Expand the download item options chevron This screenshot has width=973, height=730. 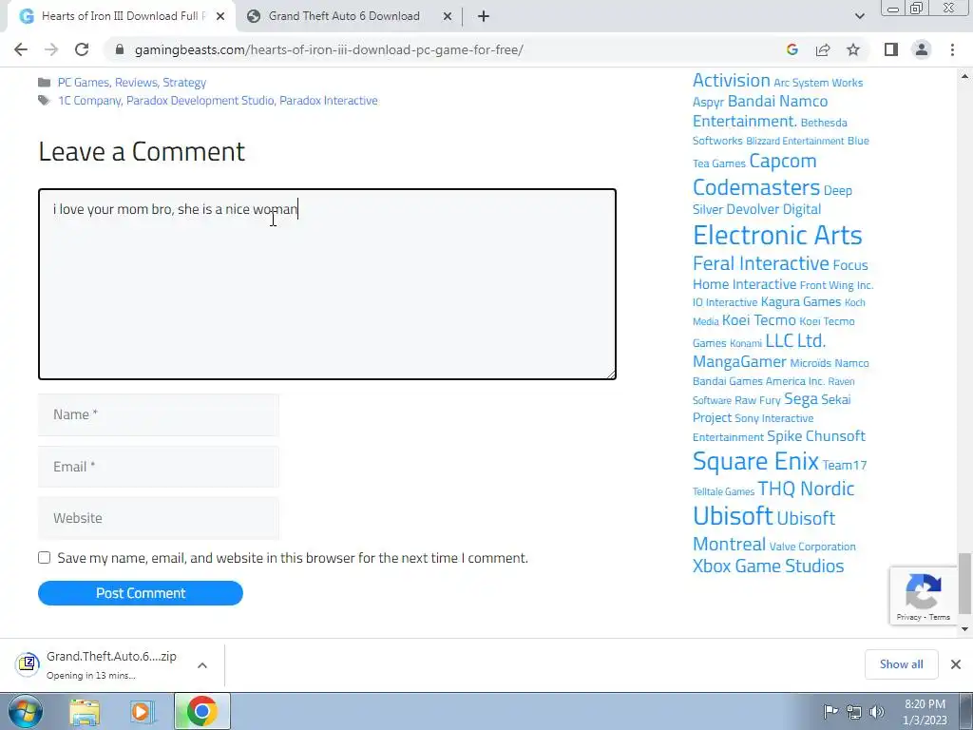tap(202, 664)
